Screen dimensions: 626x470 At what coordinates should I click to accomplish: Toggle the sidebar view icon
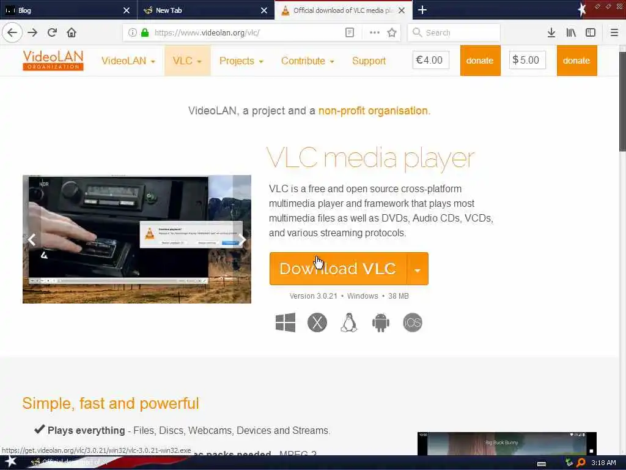click(591, 32)
